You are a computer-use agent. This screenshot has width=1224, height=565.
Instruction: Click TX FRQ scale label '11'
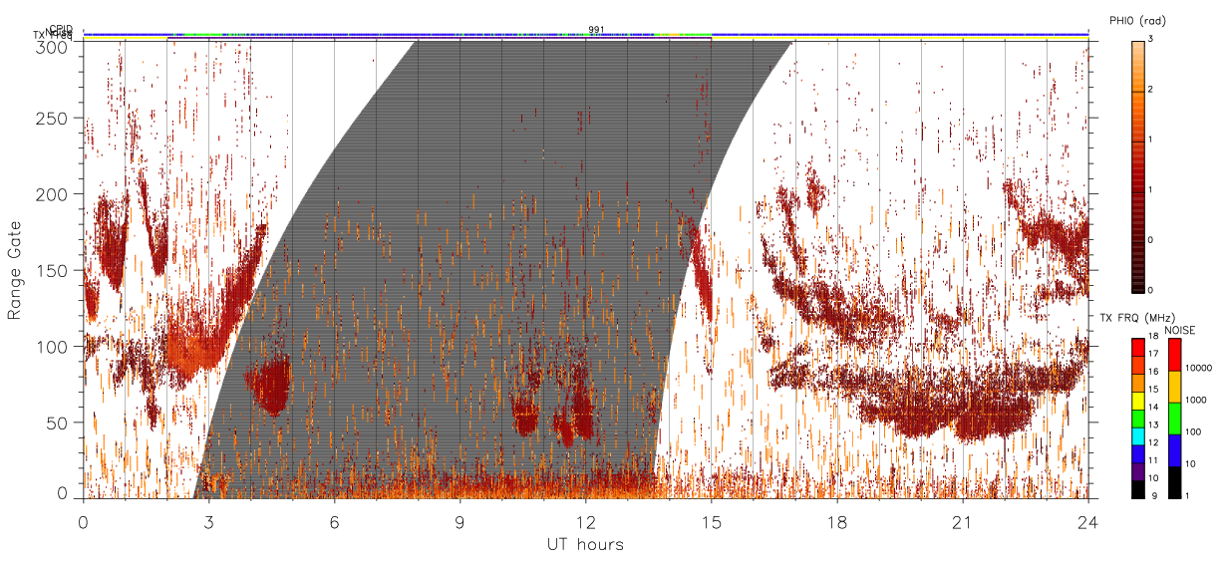coord(1153,460)
